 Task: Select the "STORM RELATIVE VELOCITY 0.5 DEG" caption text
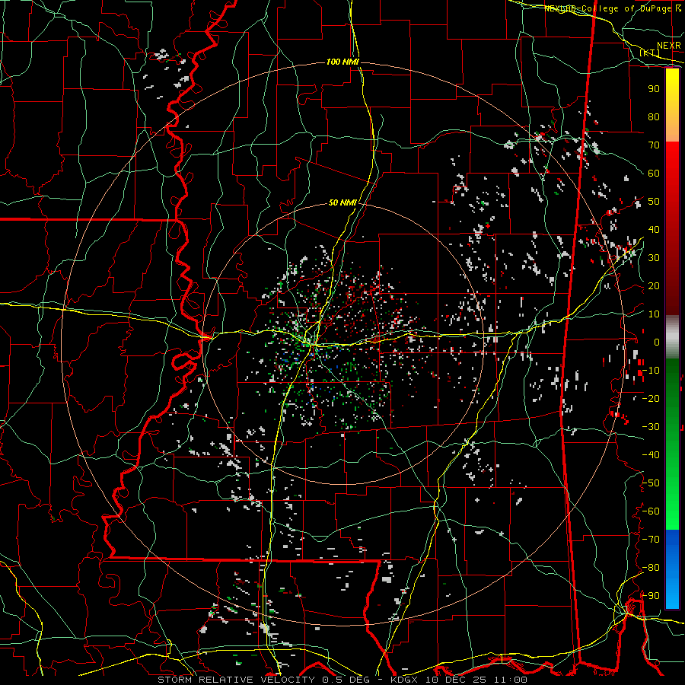pos(263,680)
